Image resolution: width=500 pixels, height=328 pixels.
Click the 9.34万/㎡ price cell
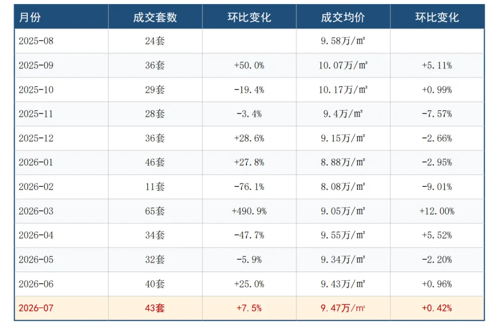343,260
